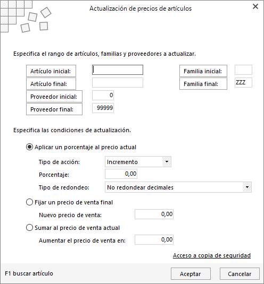Click into the Artículo final field

118,83
